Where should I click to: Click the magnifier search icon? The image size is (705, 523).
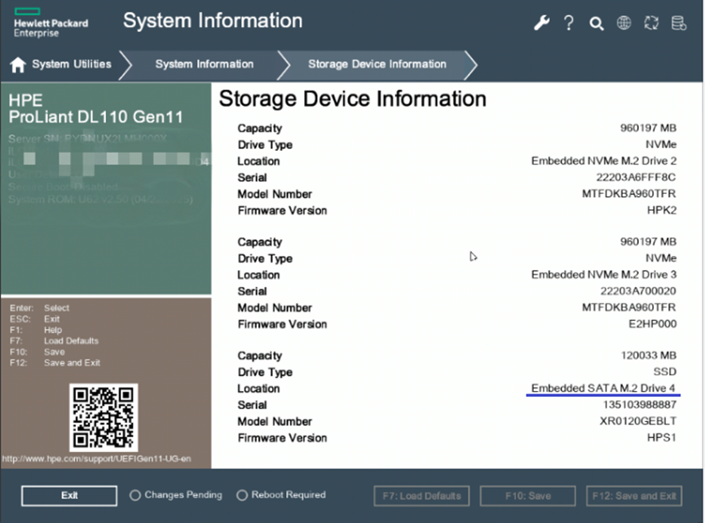coord(597,23)
